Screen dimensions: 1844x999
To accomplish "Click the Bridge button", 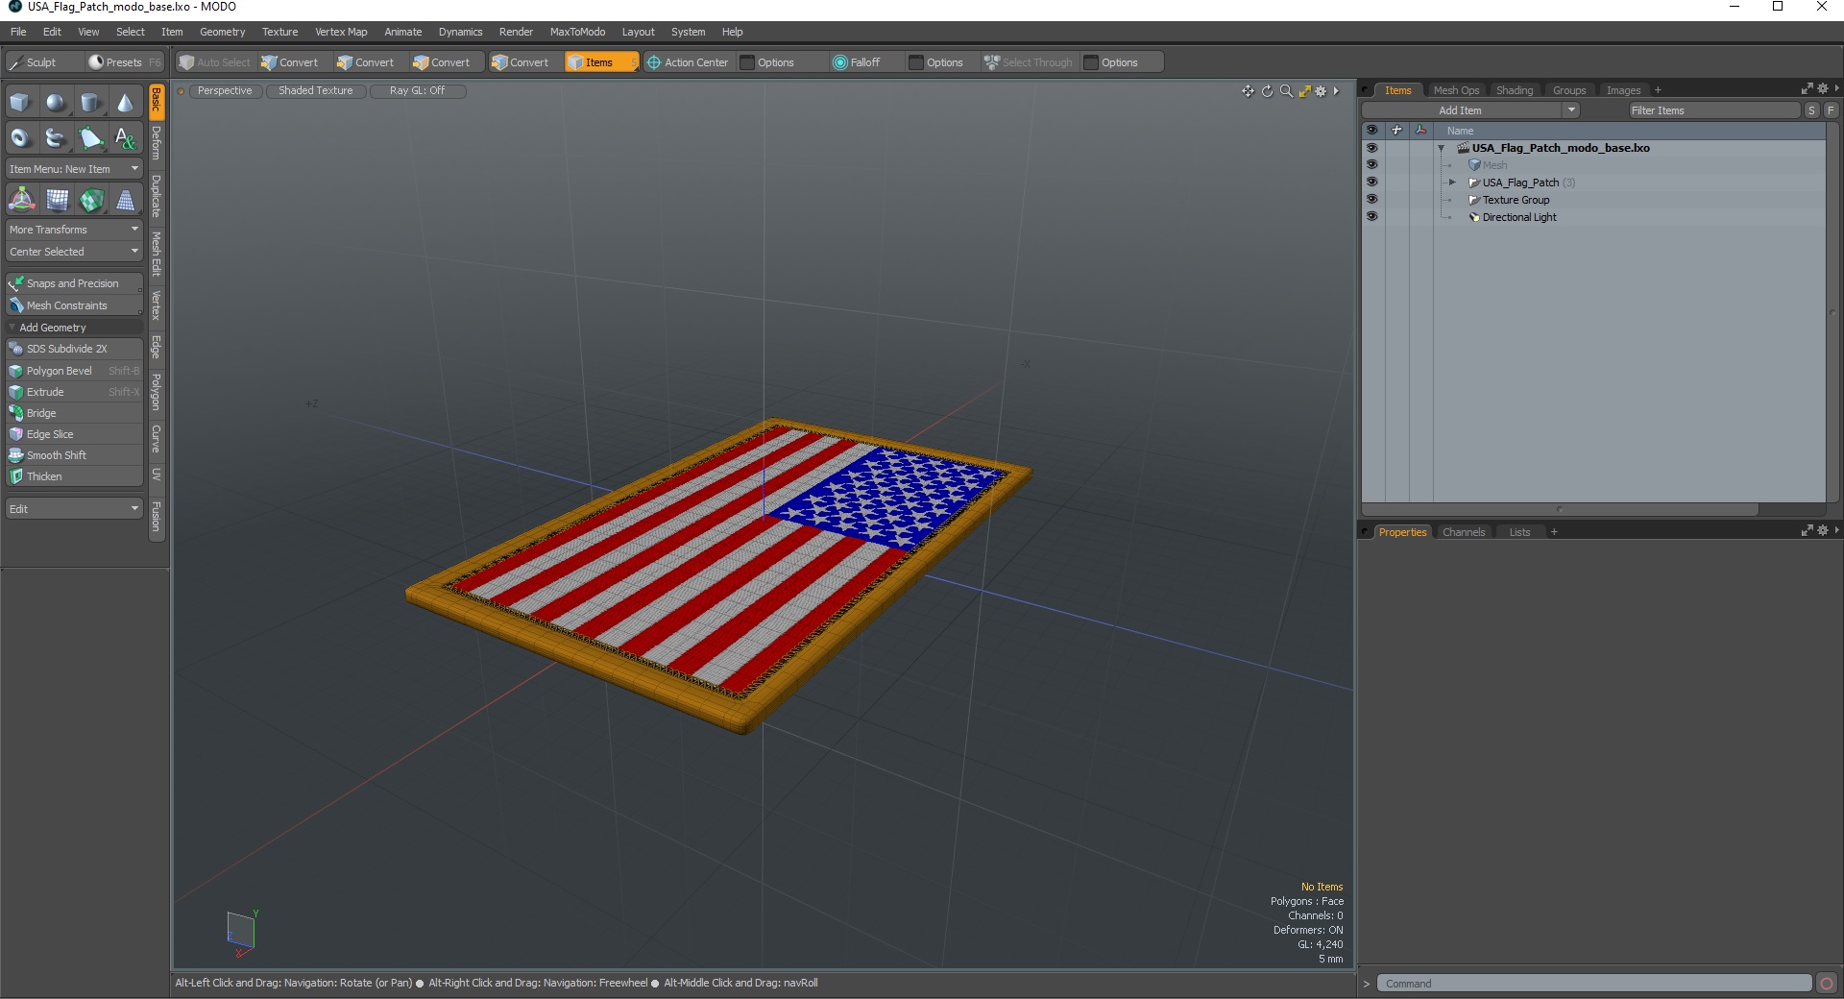I will [x=74, y=413].
